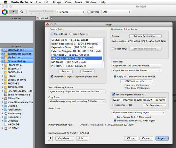Viewport: 176px width, 148px height.
Task: Click the rename pattern text field
Action: pyautogui.click(x=139, y=100)
